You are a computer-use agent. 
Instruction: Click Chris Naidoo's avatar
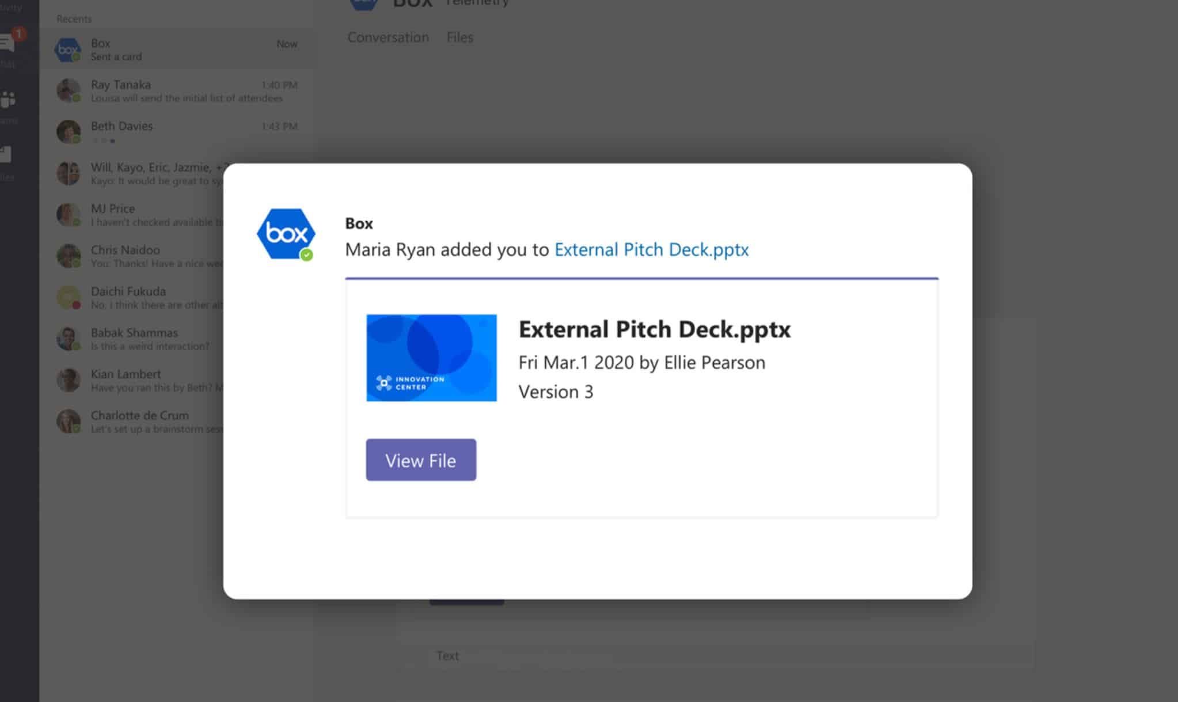69,256
